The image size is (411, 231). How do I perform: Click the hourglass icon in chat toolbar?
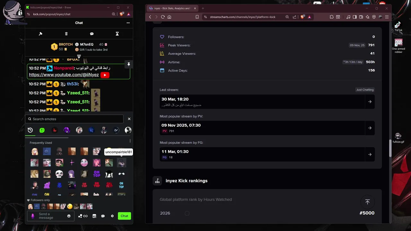(117, 34)
